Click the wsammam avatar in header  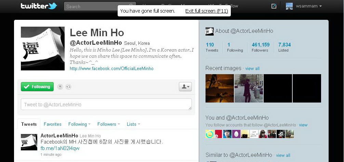coord(289,6)
